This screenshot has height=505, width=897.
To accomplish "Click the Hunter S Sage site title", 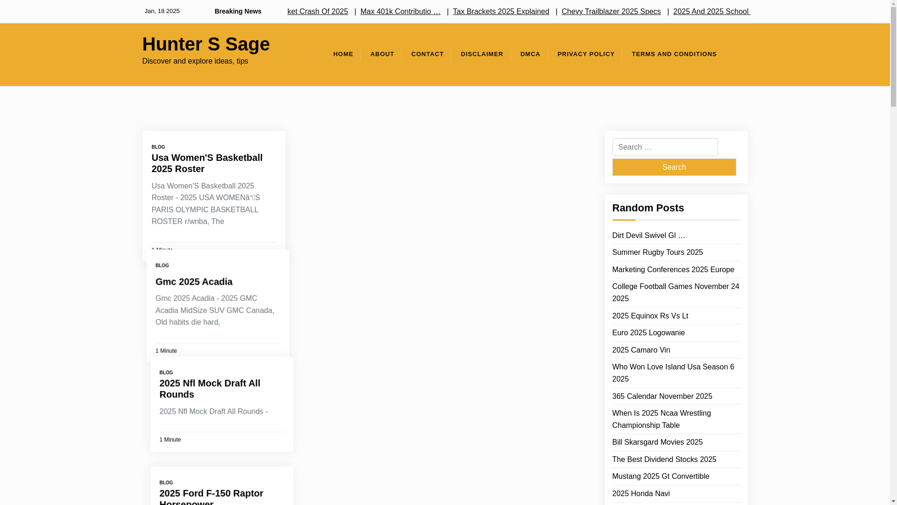I will click(206, 44).
